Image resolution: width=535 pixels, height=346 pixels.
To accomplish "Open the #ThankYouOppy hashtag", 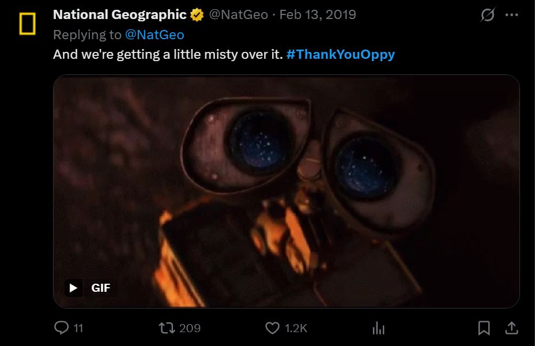I will coord(341,54).
